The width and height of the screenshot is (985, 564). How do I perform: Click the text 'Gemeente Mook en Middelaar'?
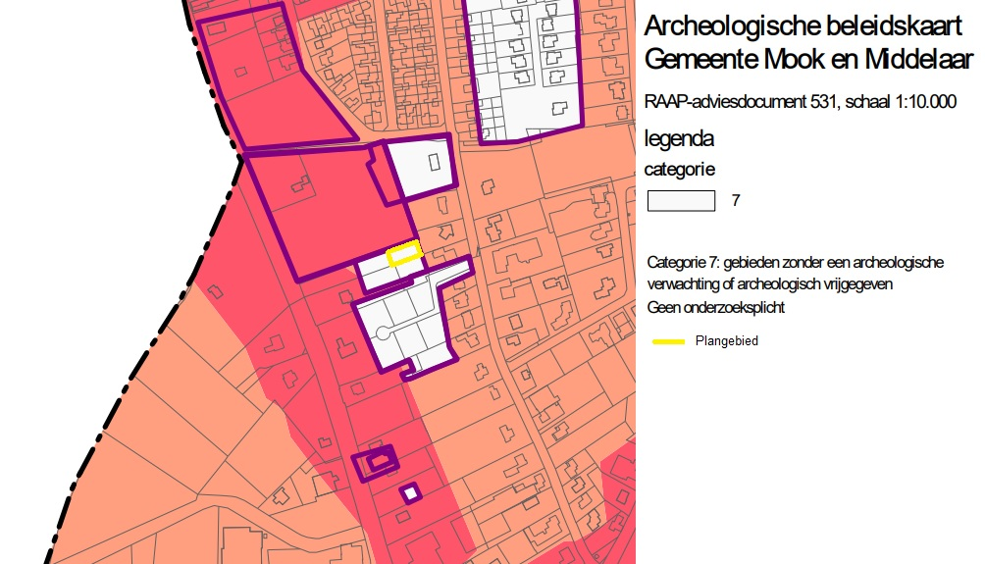tap(808, 60)
